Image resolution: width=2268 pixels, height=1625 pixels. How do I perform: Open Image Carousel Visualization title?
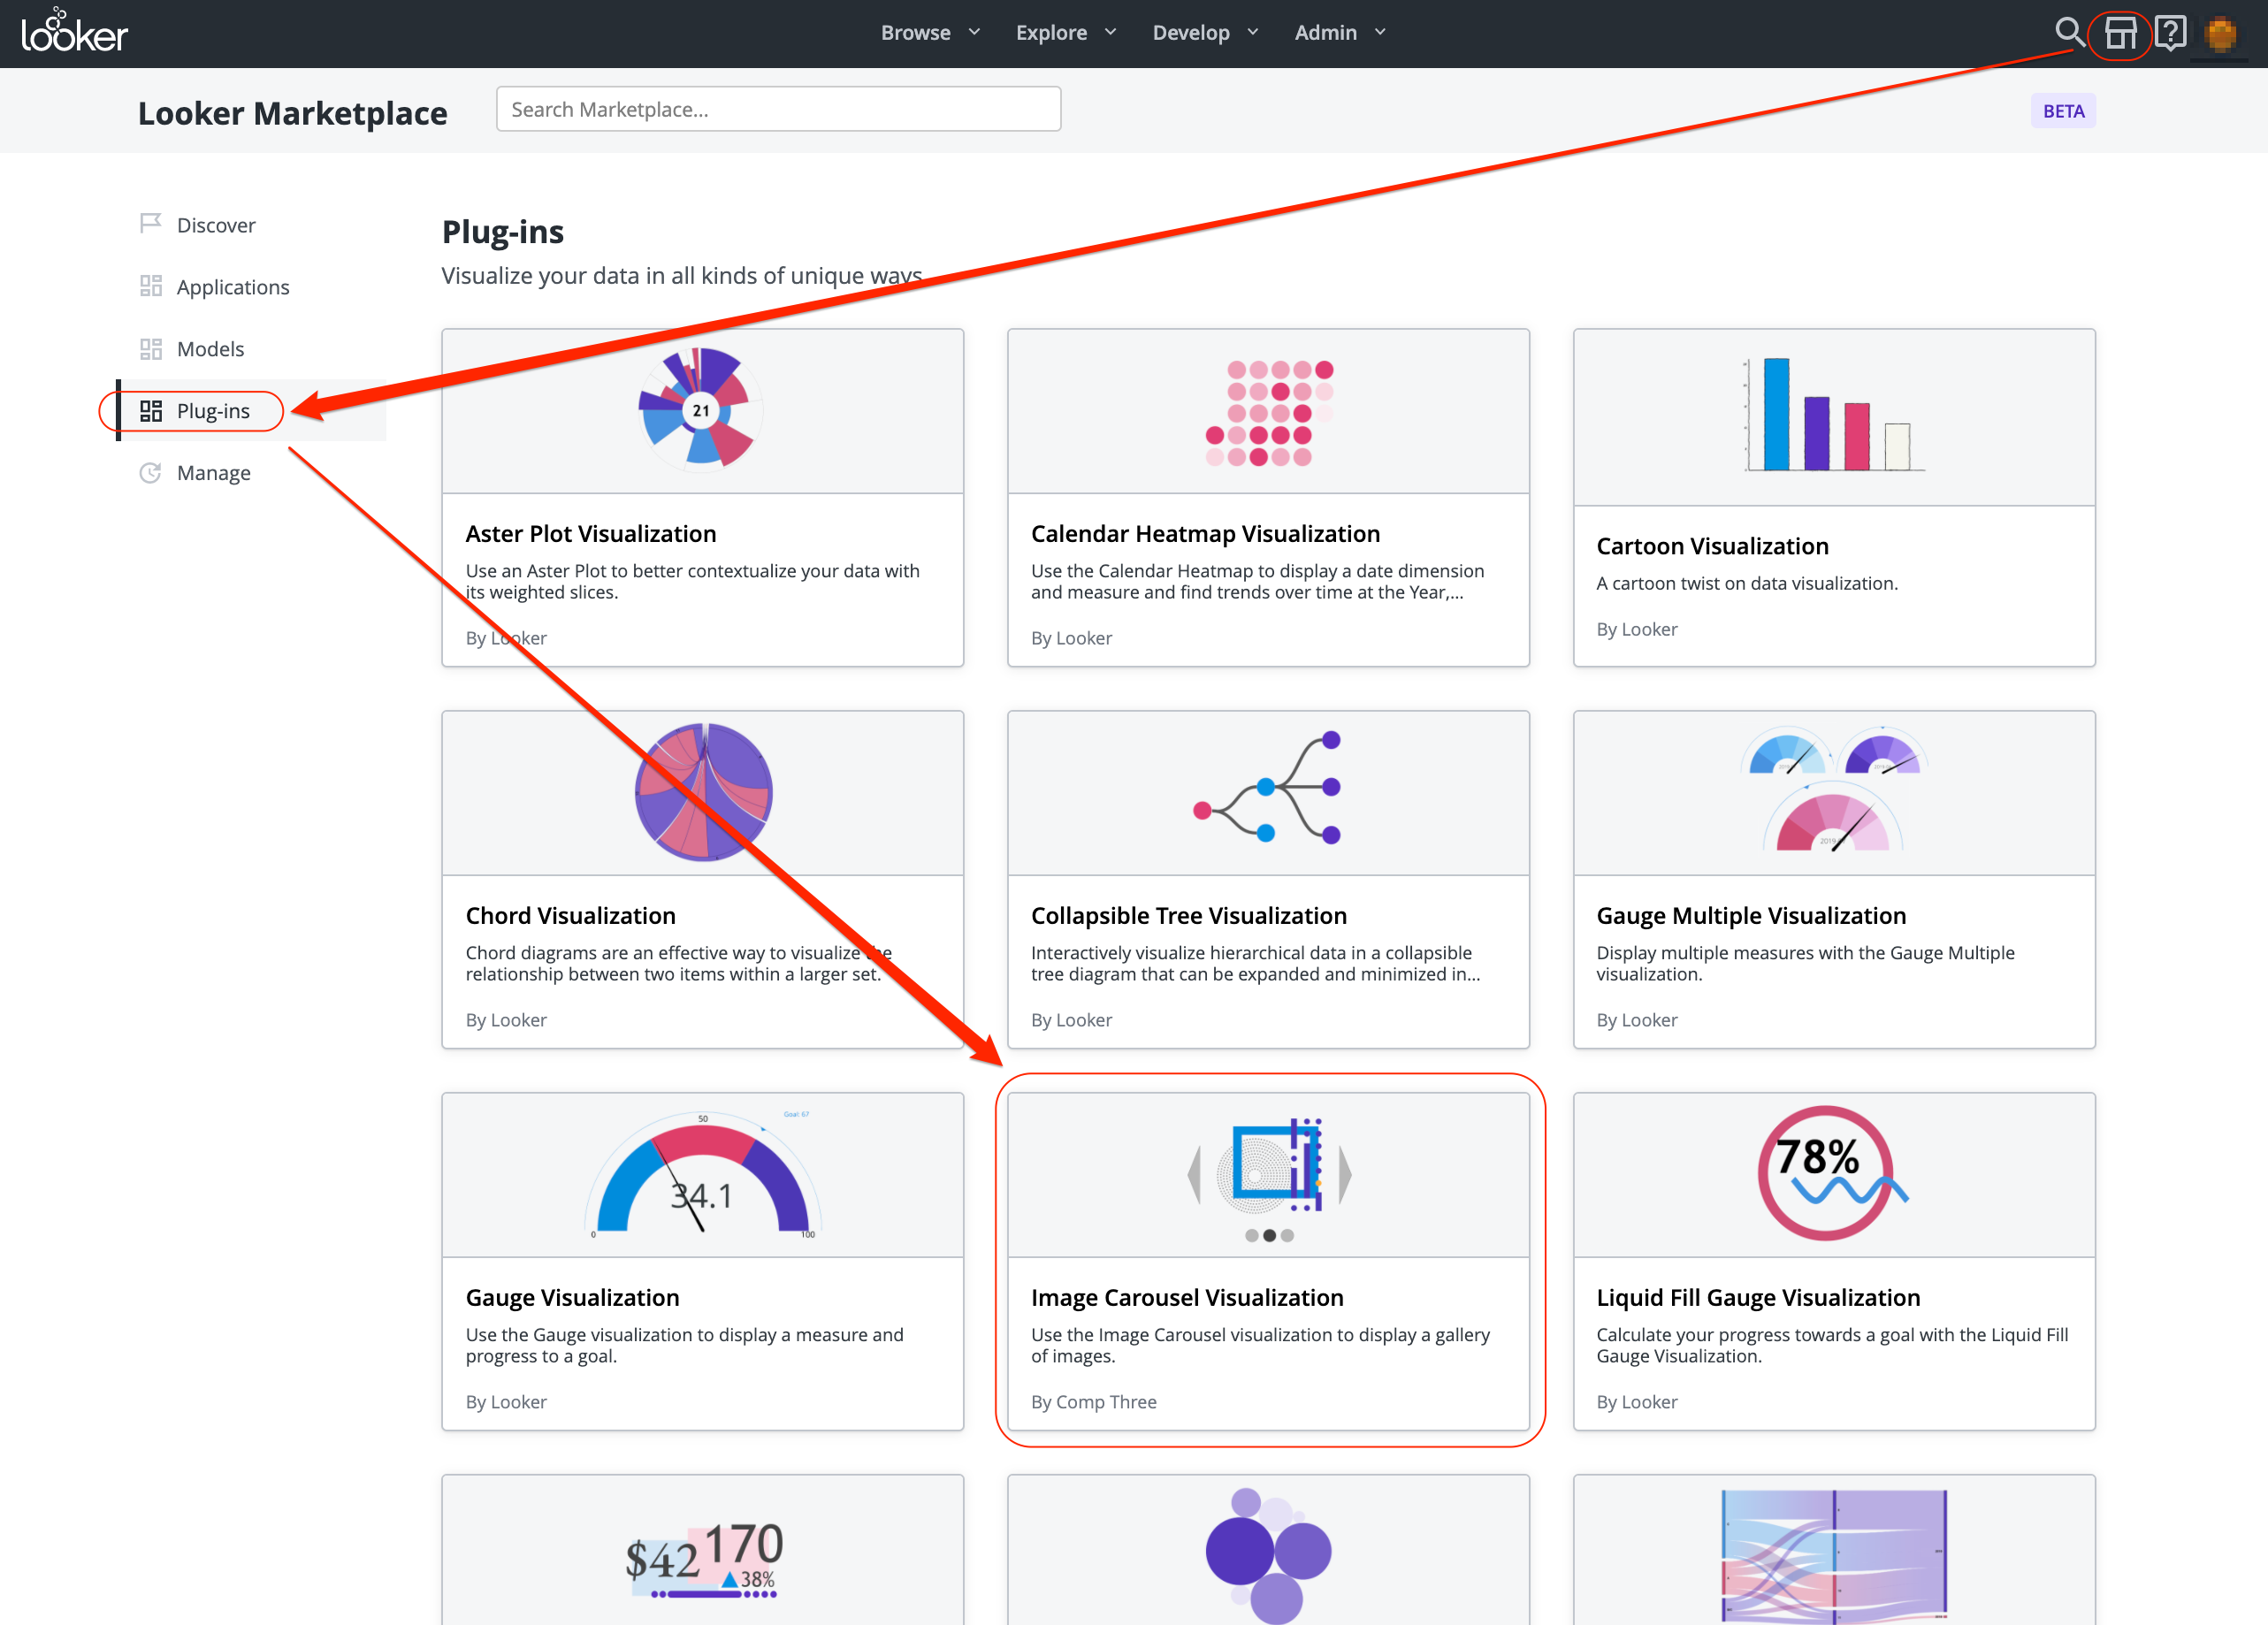coord(1186,1297)
